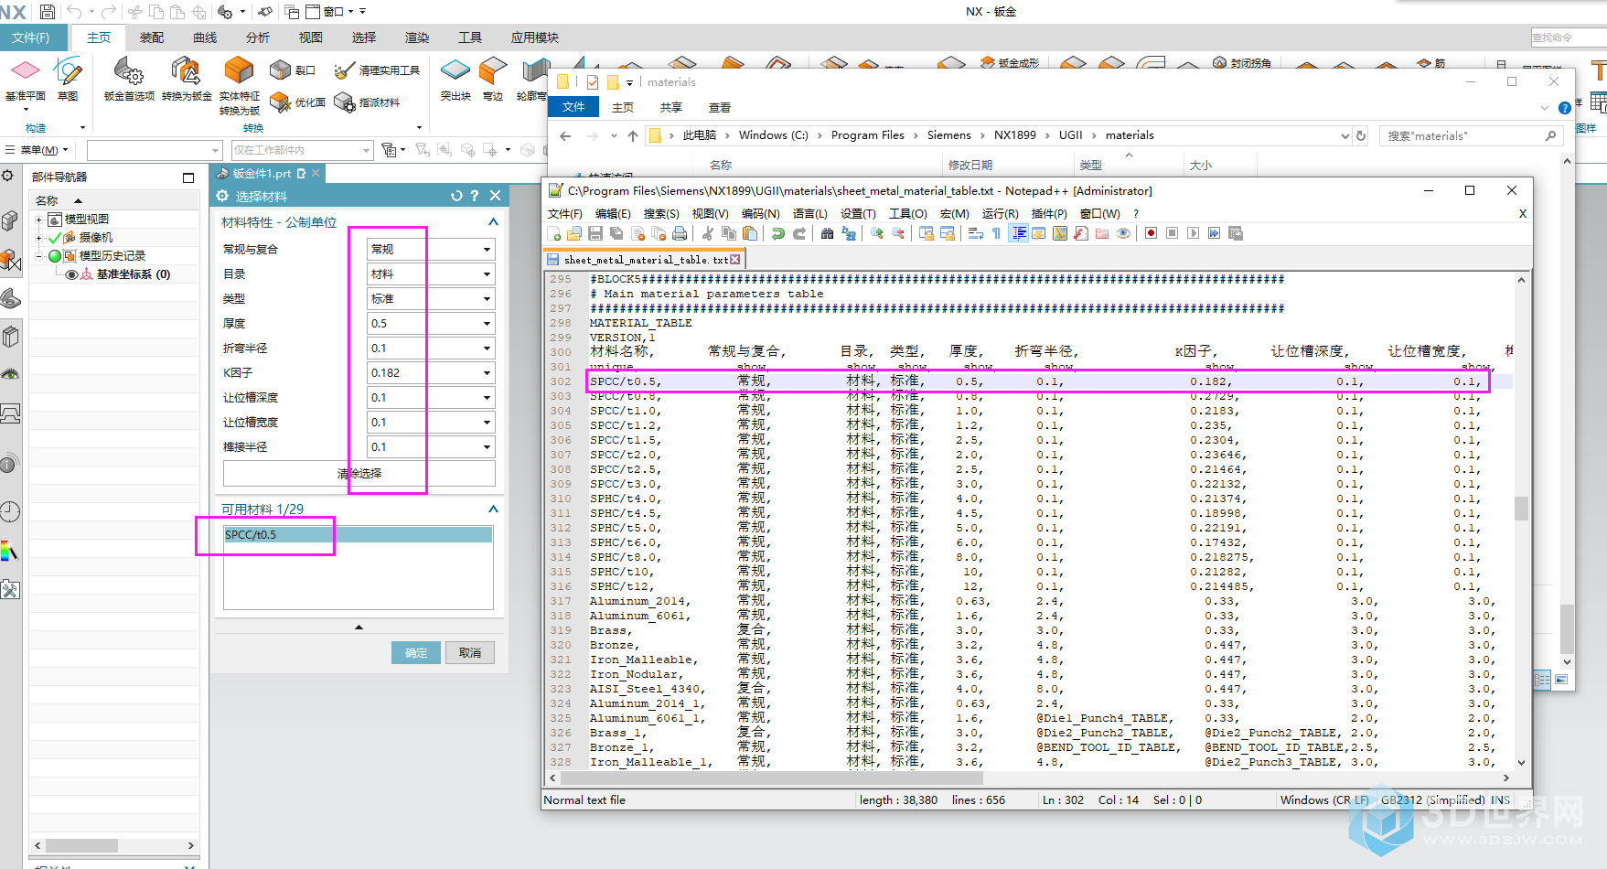Open the NX 装配 ribbon tab
Viewport: 1607px width, 869px height.
[x=152, y=38]
